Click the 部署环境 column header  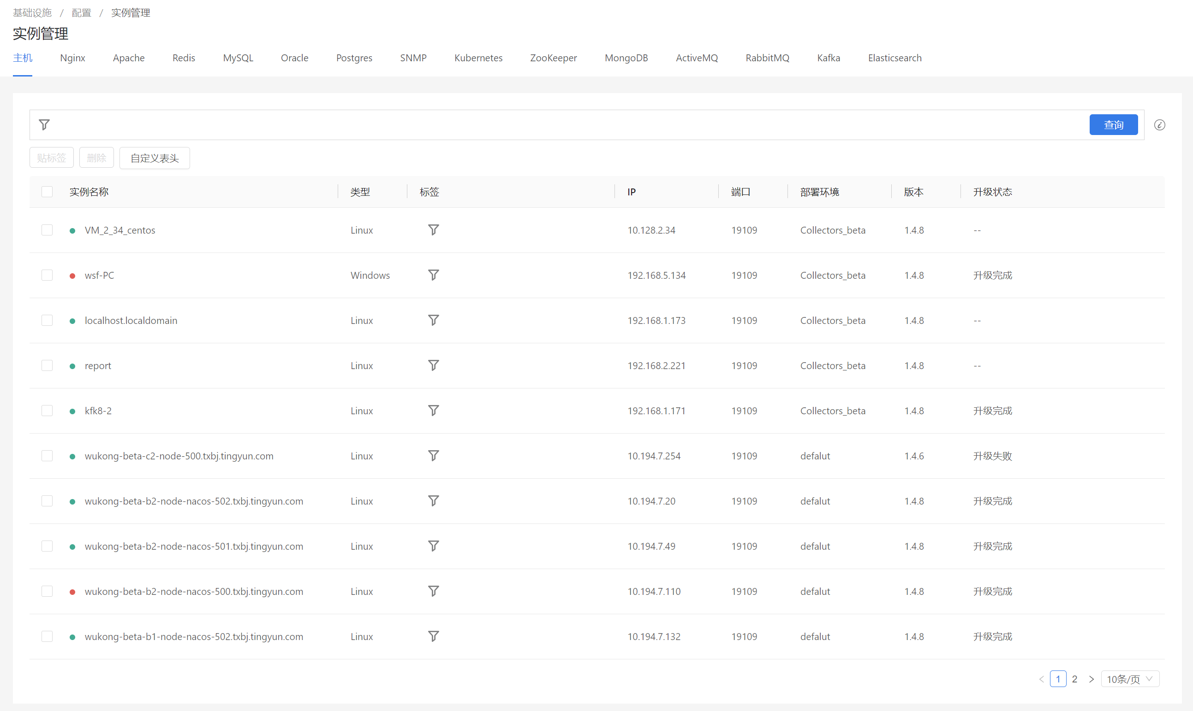click(x=819, y=192)
